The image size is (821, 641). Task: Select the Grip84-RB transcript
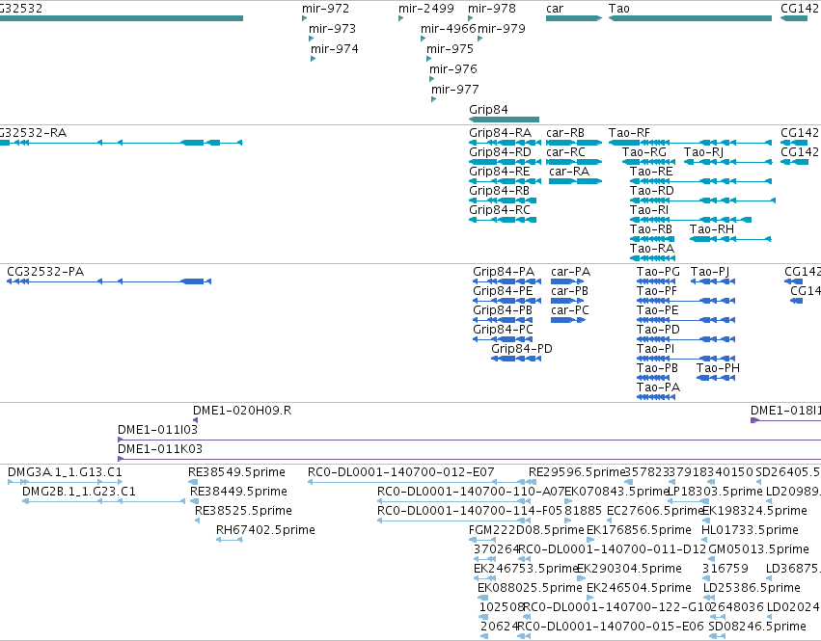coord(503,200)
